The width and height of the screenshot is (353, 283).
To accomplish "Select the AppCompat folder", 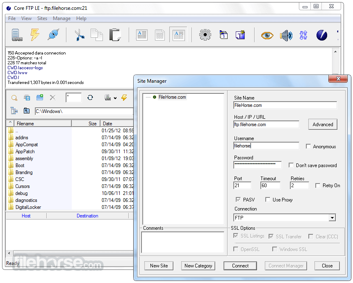I will (27, 145).
